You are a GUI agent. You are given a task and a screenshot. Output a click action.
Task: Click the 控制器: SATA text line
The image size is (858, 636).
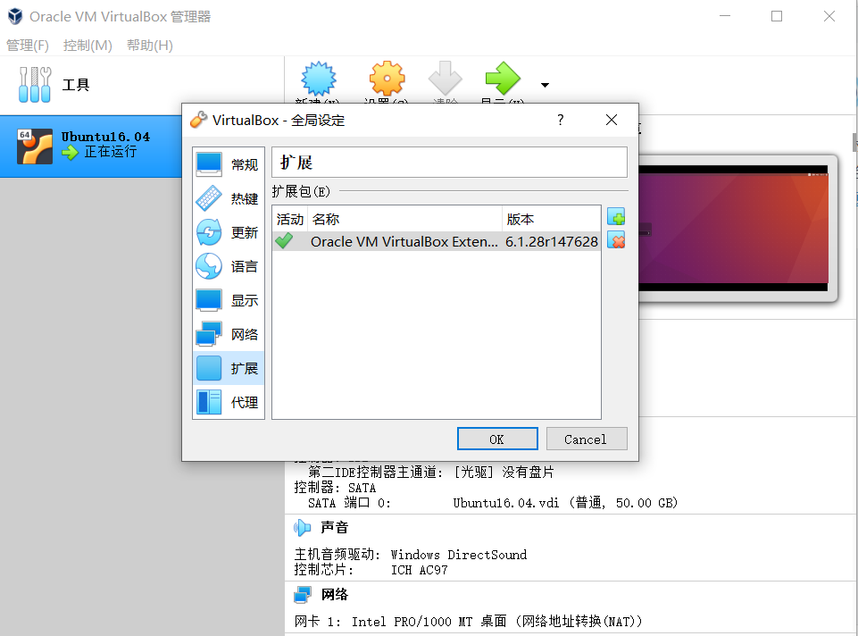(335, 488)
